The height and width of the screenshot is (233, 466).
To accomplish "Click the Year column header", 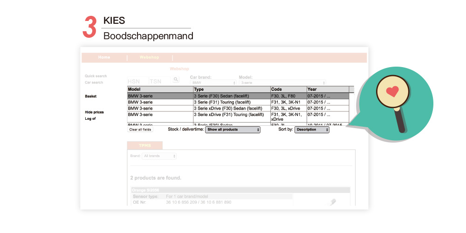I will [328, 89].
